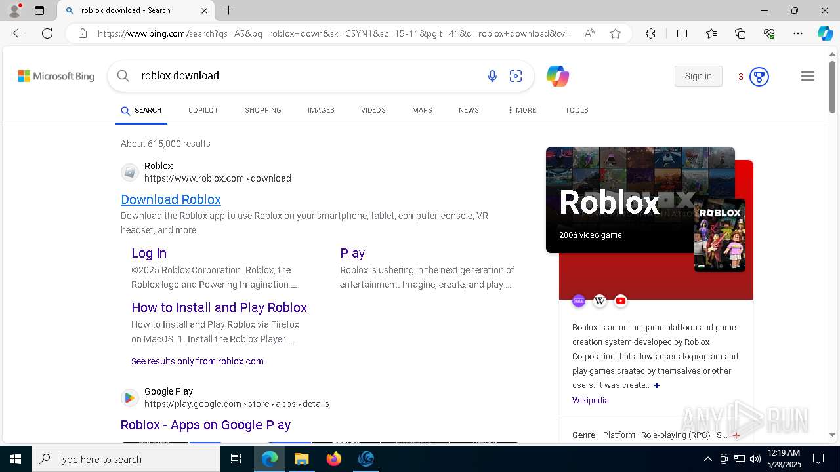See results only from roblox.com
Screen dimensions: 840x472
click(x=198, y=361)
